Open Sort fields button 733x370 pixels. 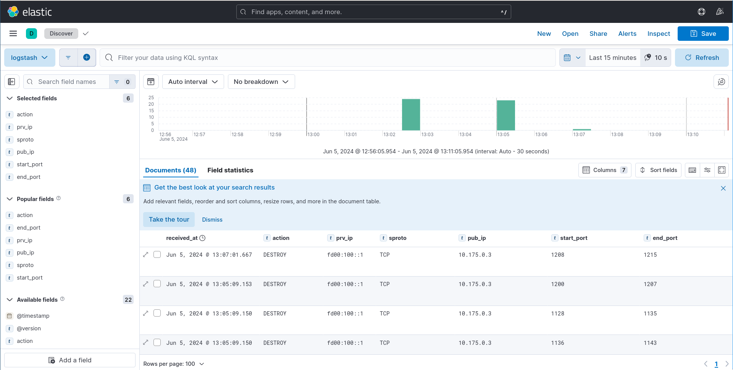click(x=658, y=170)
